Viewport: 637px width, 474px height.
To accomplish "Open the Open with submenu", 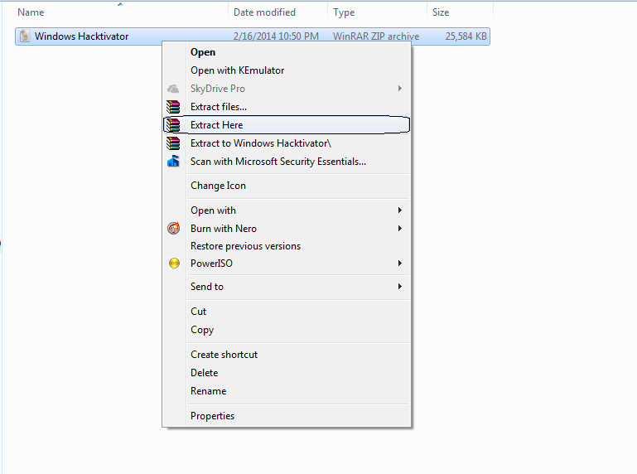I will coord(287,210).
